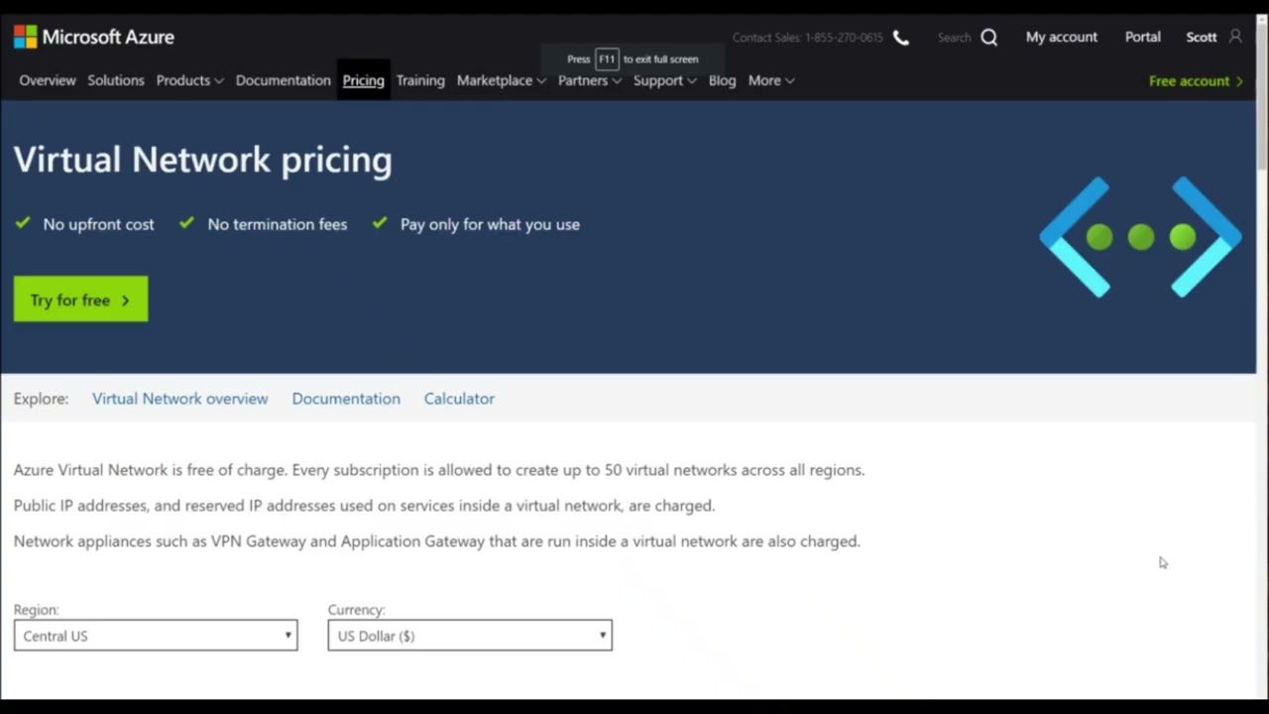Screen dimensions: 1269x714
Task: Click the user profile icon beside Scott
Action: tap(1235, 37)
